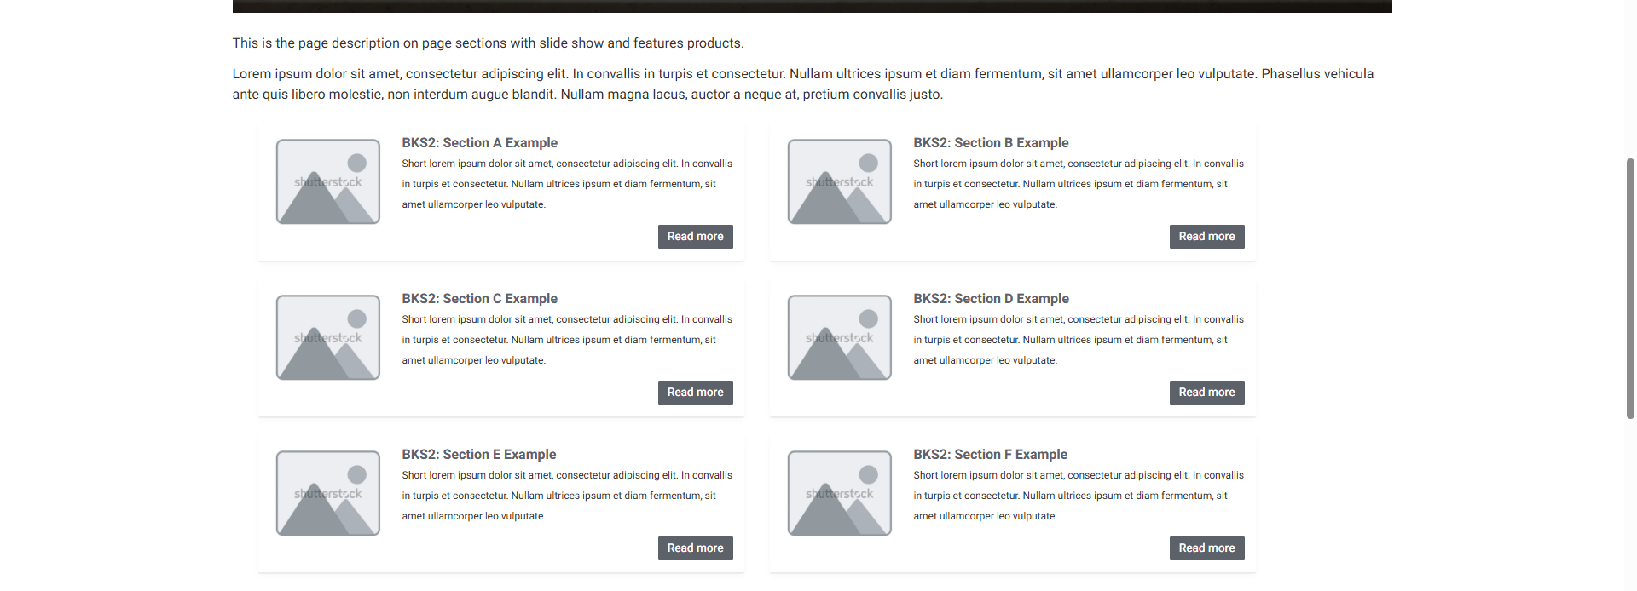
Task: Open the BKS2: Section A Example title
Action: click(x=480, y=143)
